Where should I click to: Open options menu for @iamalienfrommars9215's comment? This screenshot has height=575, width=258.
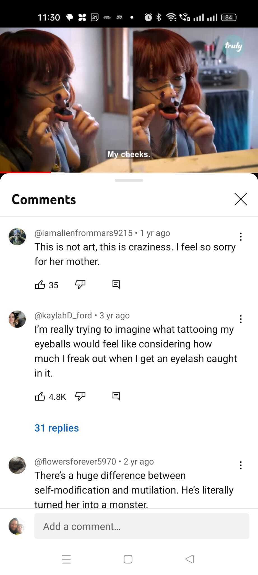tap(241, 237)
